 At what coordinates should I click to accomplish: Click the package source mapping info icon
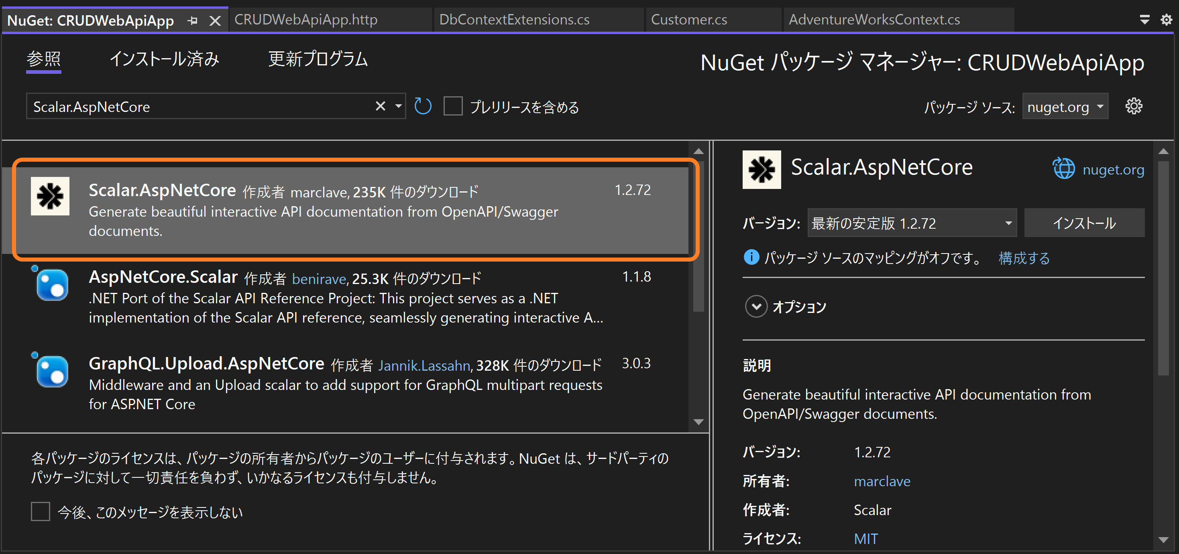tap(751, 258)
